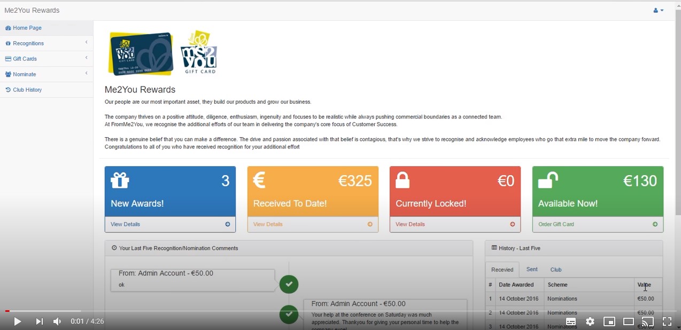Viewport: 681px width, 330px height.
Task: Click the table icon beside History - Last Five
Action: point(494,248)
